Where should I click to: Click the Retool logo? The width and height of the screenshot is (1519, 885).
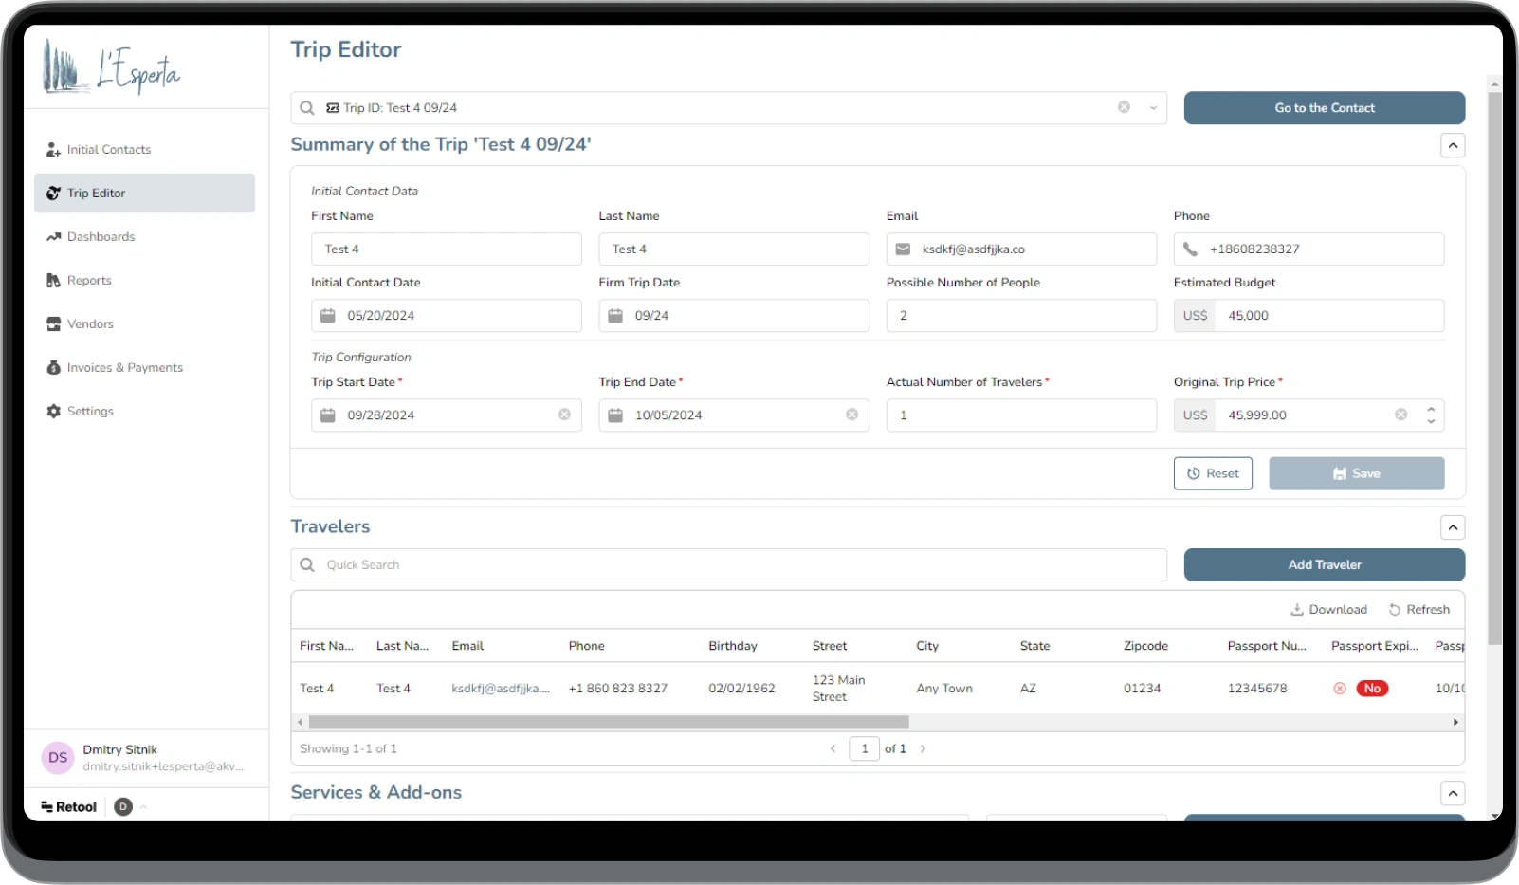[68, 807]
